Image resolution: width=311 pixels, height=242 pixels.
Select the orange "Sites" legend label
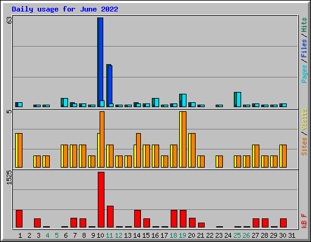[304, 146]
